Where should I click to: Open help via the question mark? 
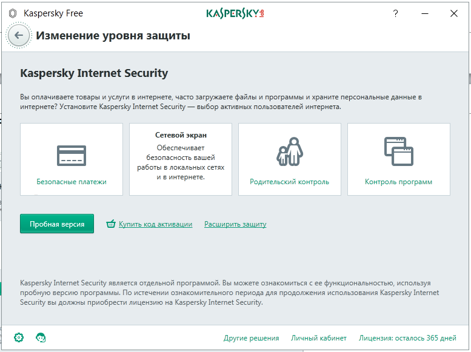tap(396, 13)
